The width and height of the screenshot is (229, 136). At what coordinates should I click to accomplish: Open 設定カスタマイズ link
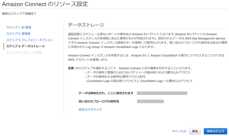90,109
